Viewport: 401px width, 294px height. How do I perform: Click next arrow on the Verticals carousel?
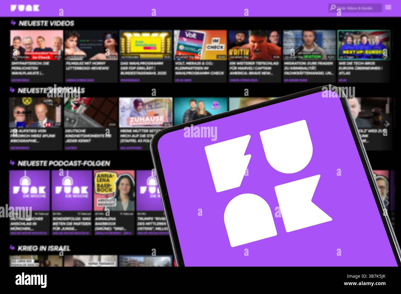point(387,124)
